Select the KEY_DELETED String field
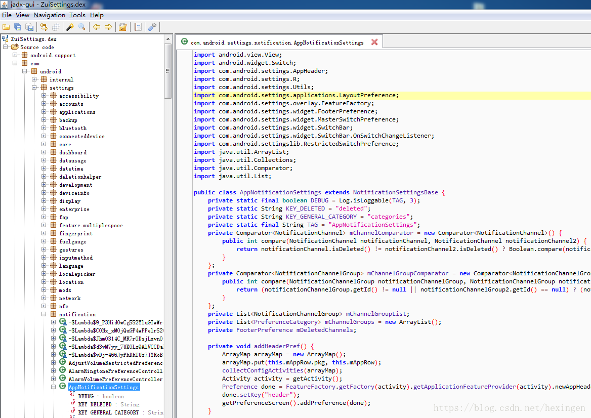 tap(109, 404)
